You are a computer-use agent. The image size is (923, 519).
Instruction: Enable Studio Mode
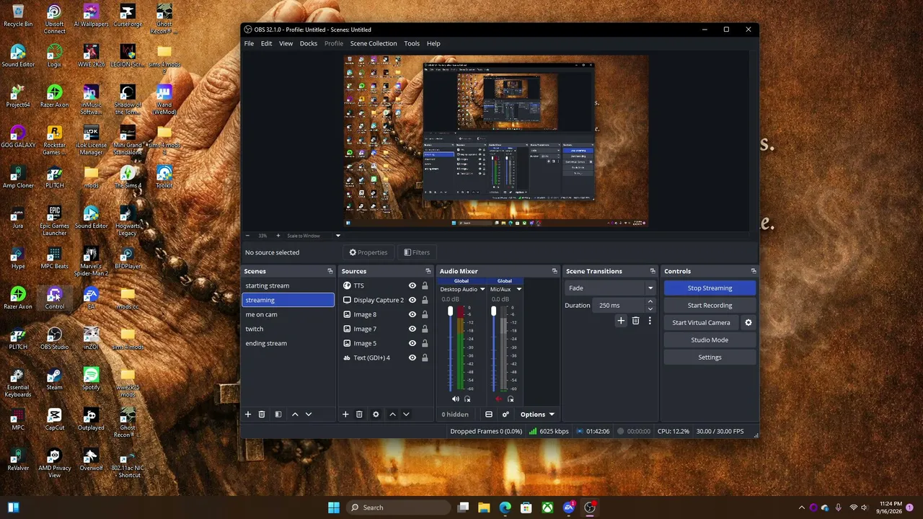pos(710,340)
